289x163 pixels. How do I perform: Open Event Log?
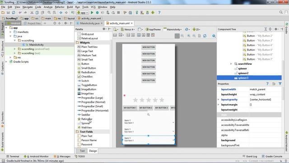[x=250, y=156]
